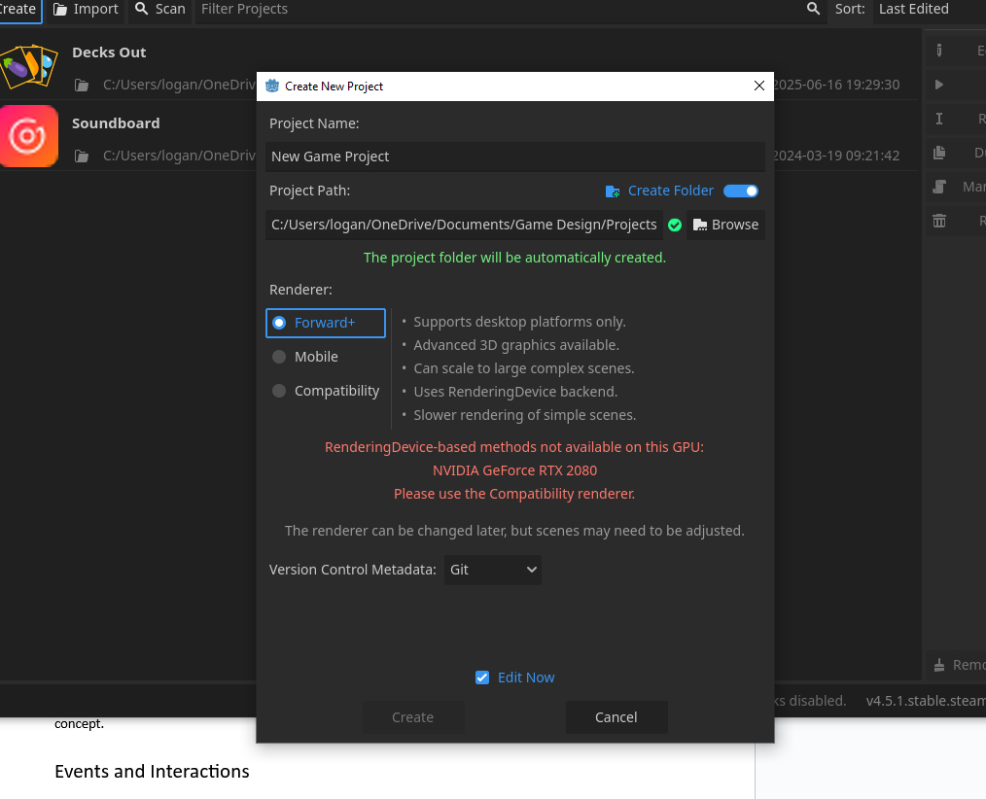Click the green path valid checkmark icon
The height and width of the screenshot is (799, 986).
click(x=675, y=225)
